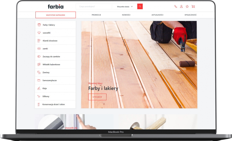232x141 pixels.
Task: Open the WSZYSTKIE KATEGORIE menu
Action: click(x=55, y=15)
